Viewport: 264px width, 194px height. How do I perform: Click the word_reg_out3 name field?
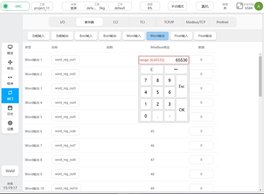tap(65, 88)
